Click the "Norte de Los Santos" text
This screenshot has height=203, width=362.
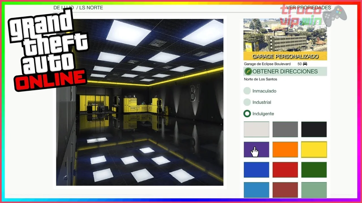[x=260, y=79]
